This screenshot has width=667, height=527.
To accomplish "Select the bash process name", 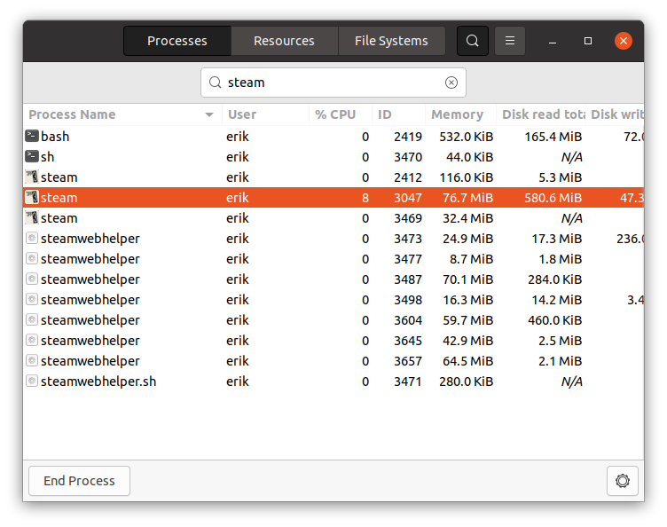I will [55, 137].
